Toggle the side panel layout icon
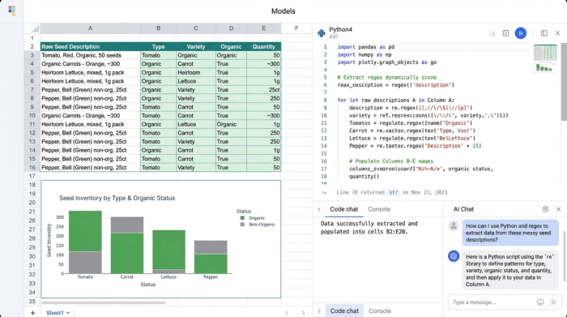567x317 pixels. tap(544, 33)
